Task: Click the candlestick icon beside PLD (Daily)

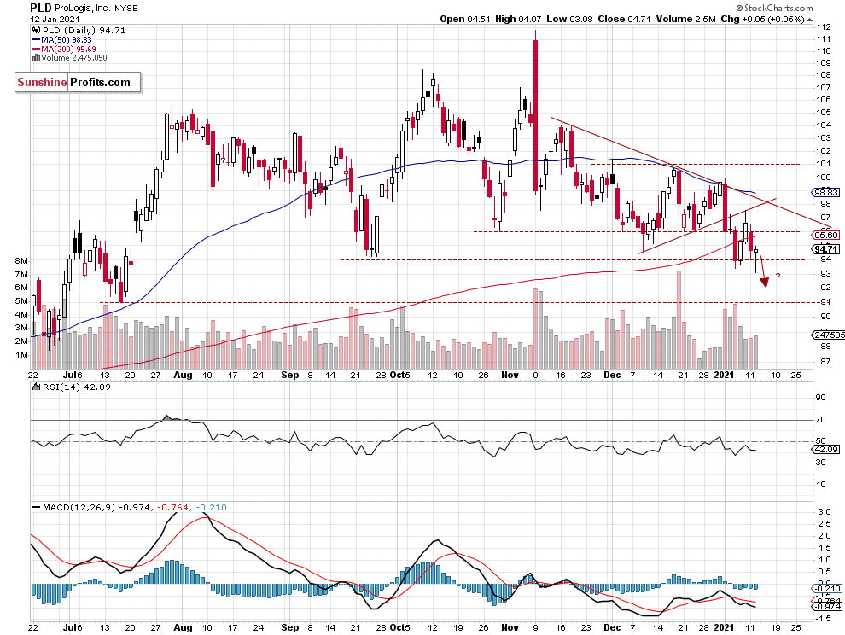Action: coord(37,31)
